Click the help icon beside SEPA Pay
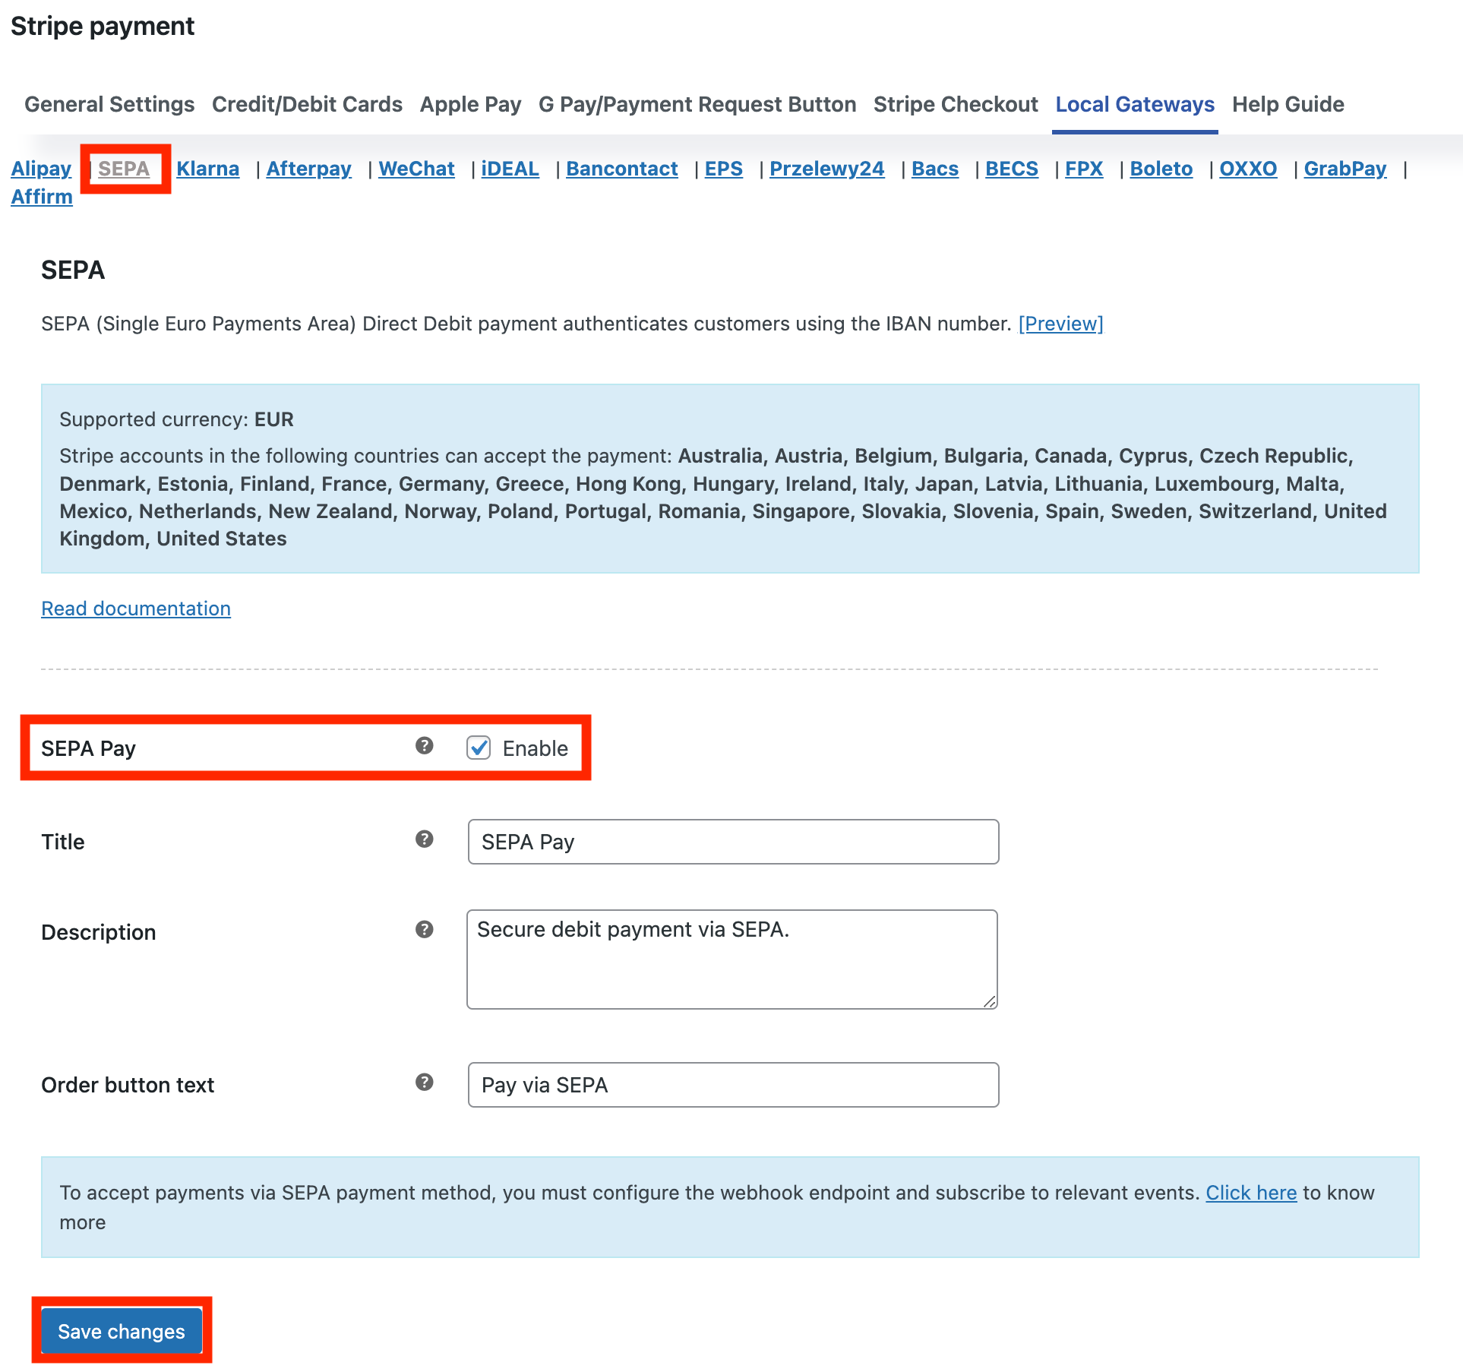 coord(424,748)
